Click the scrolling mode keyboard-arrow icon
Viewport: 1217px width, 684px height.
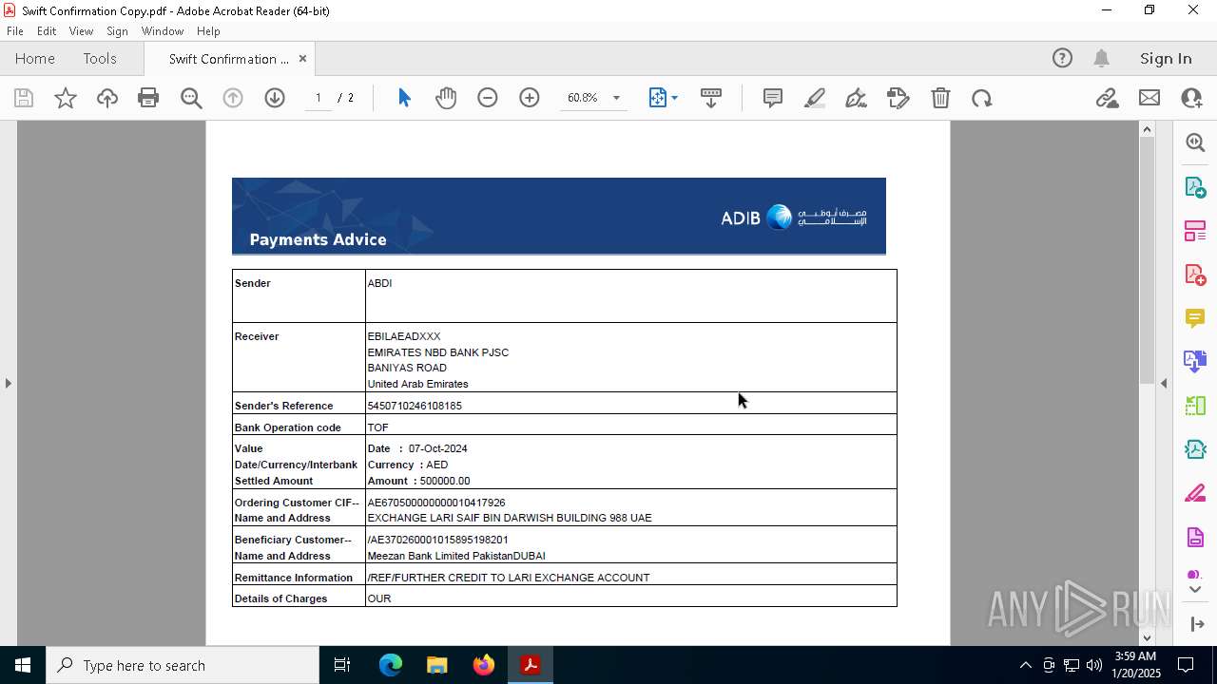711,98
